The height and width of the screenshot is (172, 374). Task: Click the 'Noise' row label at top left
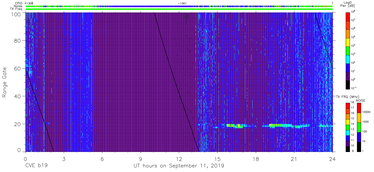[x=18, y=6]
